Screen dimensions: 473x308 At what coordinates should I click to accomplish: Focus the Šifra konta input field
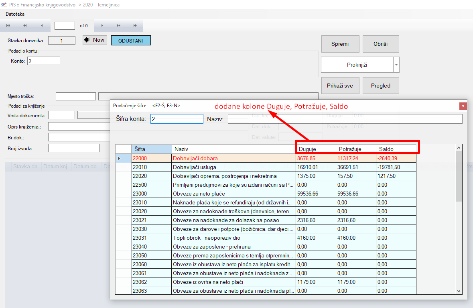point(177,119)
